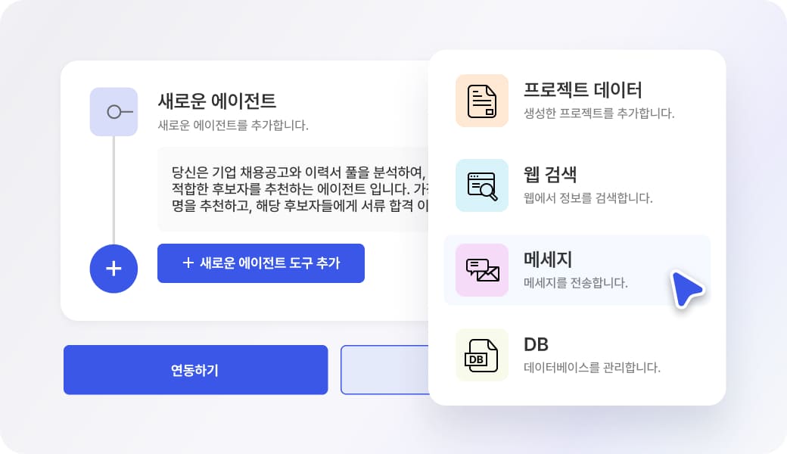This screenshot has width=787, height=454.
Task: Click description 메세지를 전송합니다.
Action: 576,282
